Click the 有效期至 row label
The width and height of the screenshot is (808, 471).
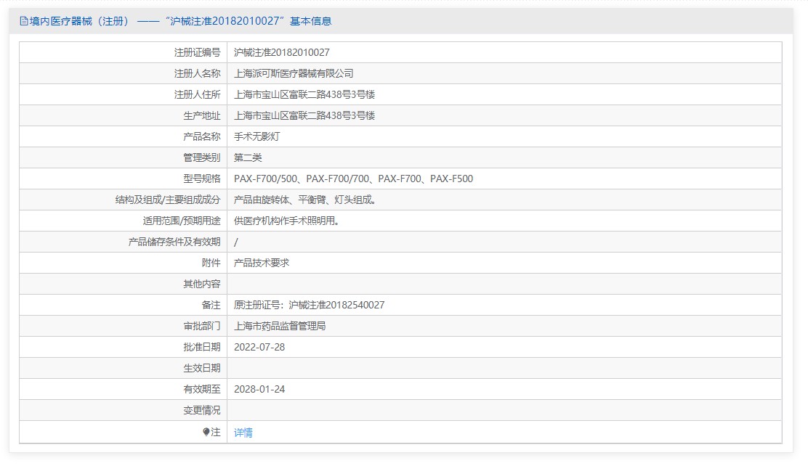pyautogui.click(x=202, y=390)
